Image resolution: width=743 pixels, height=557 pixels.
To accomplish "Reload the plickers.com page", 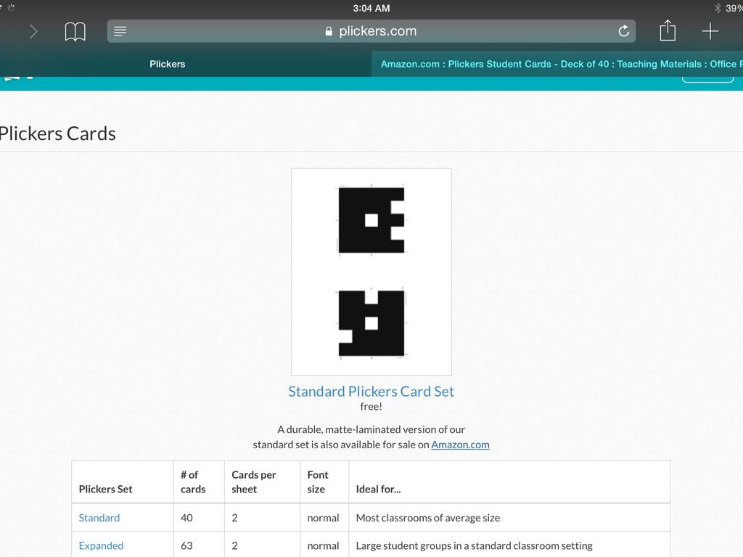I will pos(623,31).
